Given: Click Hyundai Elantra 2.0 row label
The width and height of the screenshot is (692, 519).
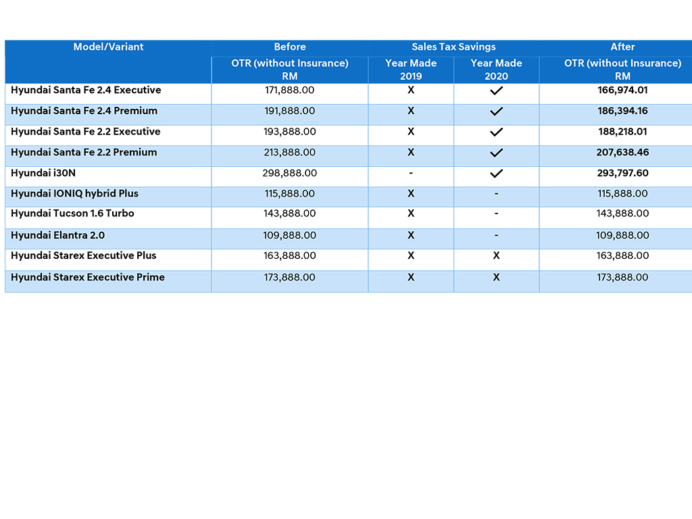Looking at the screenshot, I should point(58,235).
